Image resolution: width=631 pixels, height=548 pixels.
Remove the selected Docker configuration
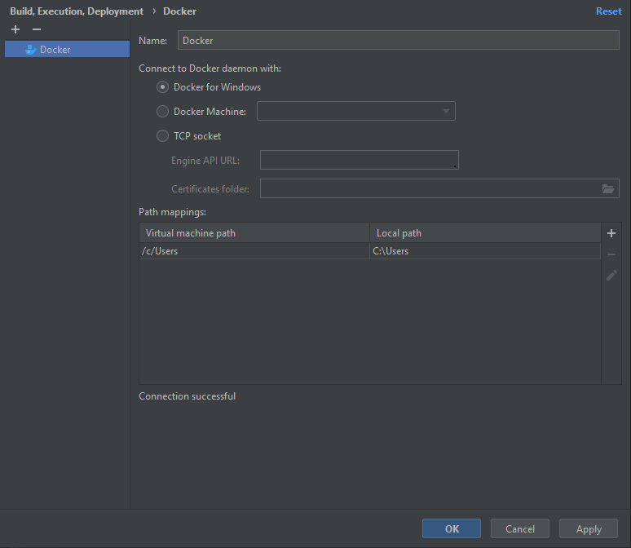click(37, 29)
